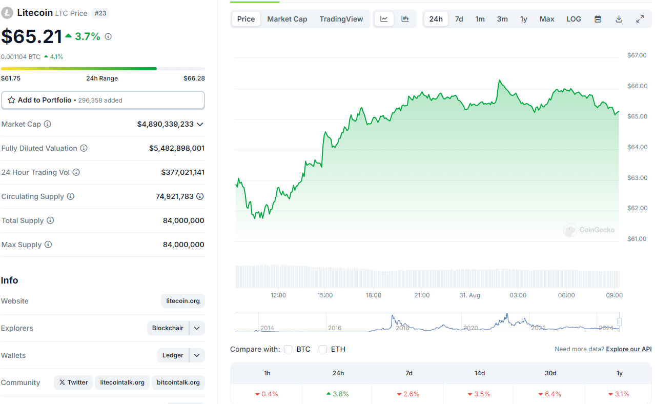Click Explore our API link
The width and height of the screenshot is (655, 404).
(629, 349)
